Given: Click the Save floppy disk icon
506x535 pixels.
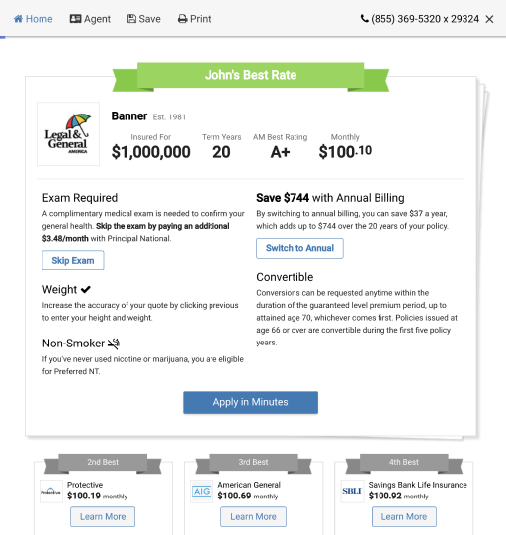Looking at the screenshot, I should click(x=131, y=19).
